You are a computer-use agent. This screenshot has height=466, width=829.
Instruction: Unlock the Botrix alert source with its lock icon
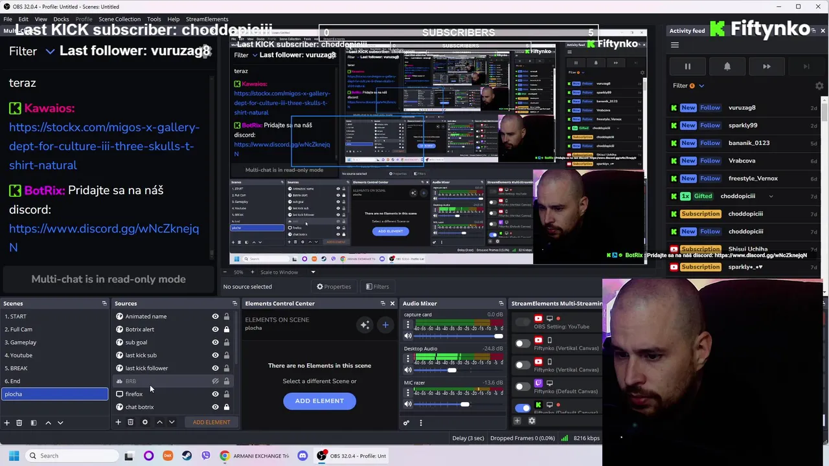(x=226, y=329)
